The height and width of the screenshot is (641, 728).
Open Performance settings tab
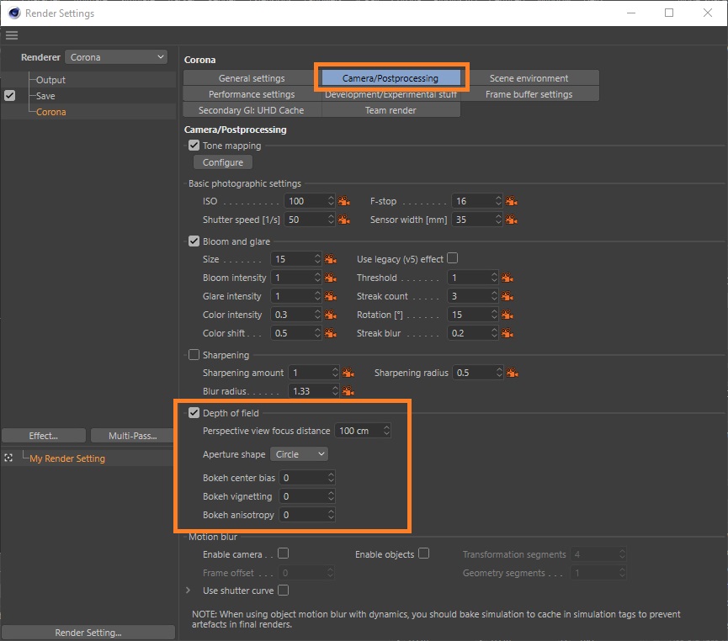252,94
